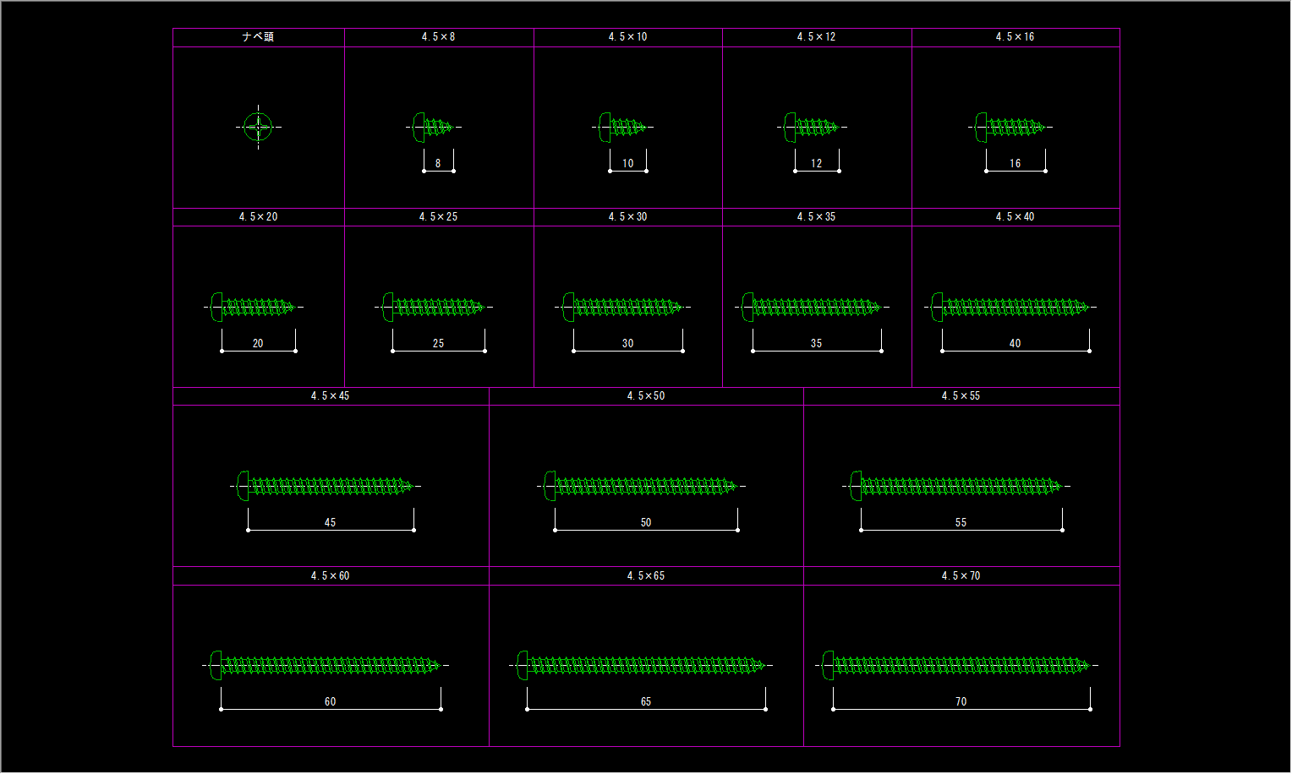Click the dimension value 55
The height and width of the screenshot is (774, 1292).
[961, 523]
